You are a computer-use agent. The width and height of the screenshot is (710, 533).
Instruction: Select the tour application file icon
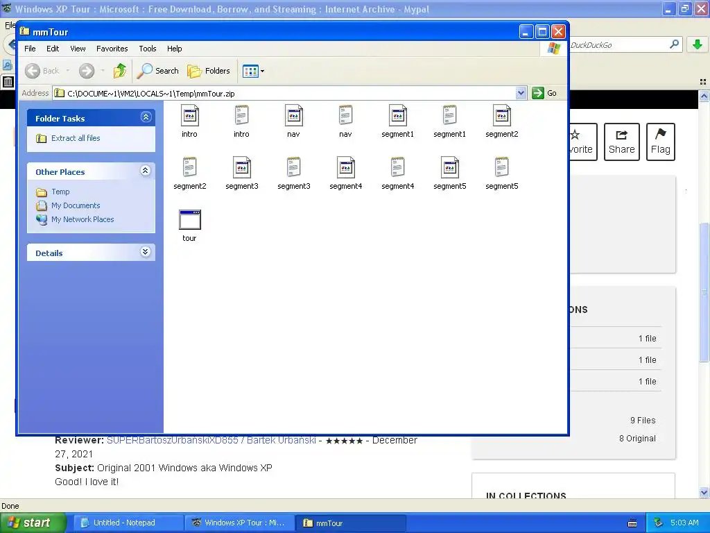(190, 220)
